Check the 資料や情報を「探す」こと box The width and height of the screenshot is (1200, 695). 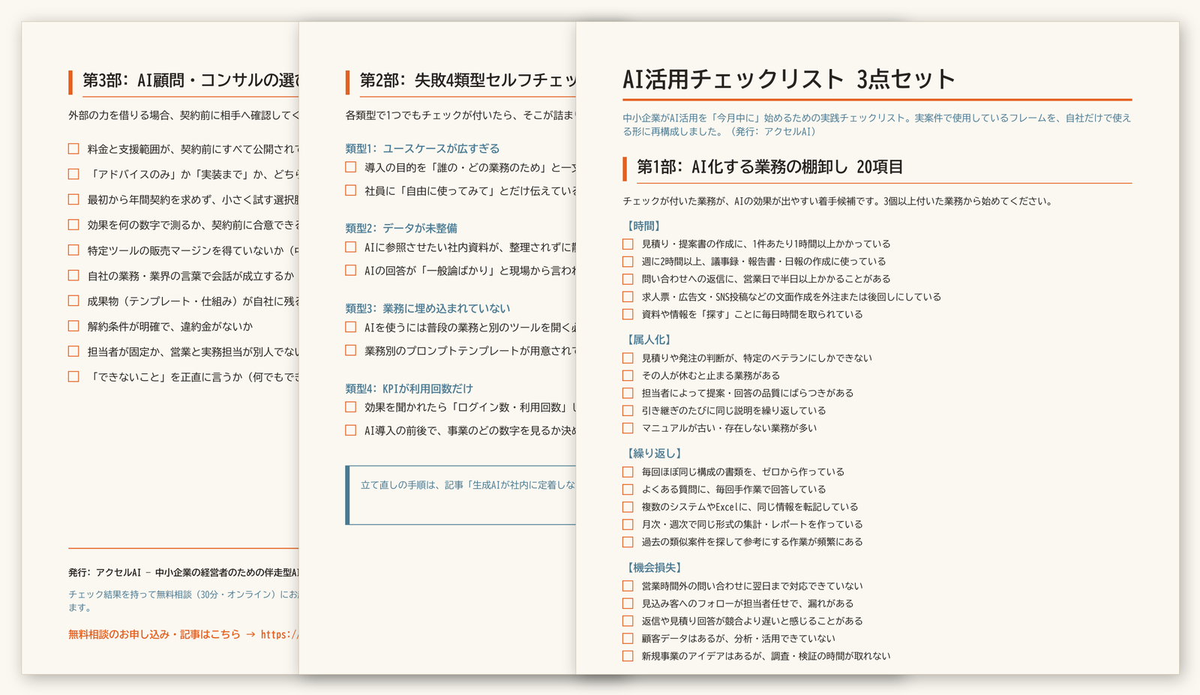click(x=628, y=314)
